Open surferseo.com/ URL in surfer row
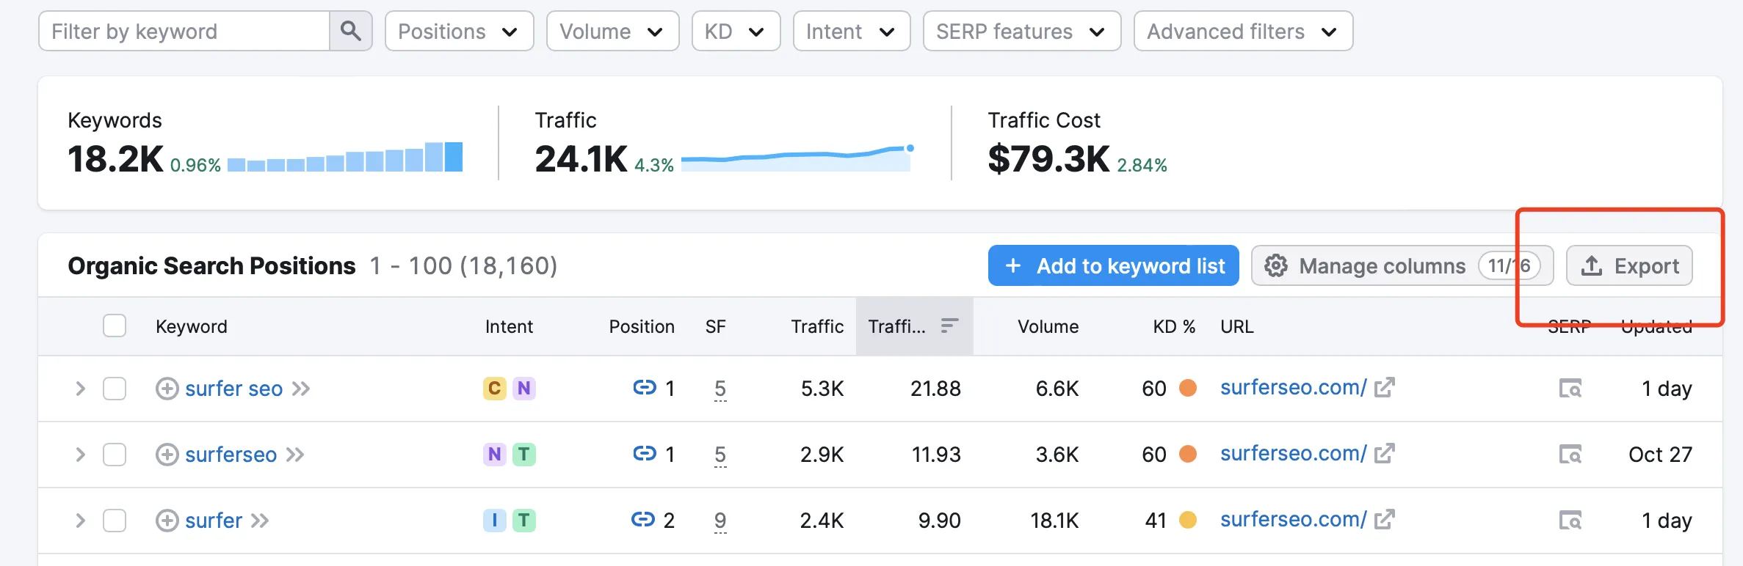The width and height of the screenshot is (1743, 566). click(1293, 519)
